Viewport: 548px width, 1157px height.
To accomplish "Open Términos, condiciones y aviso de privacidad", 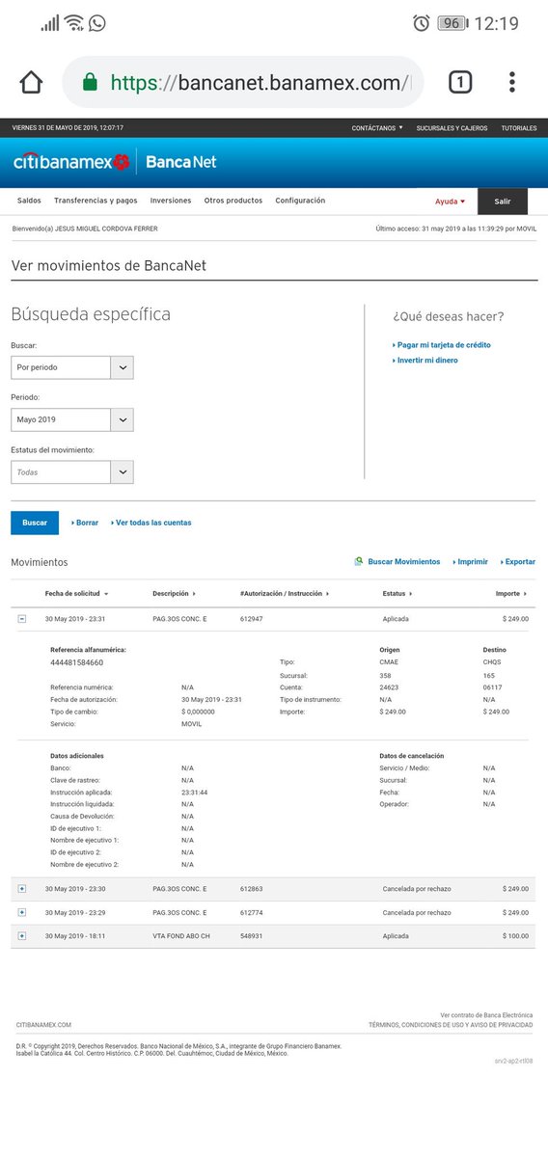I will [451, 1026].
